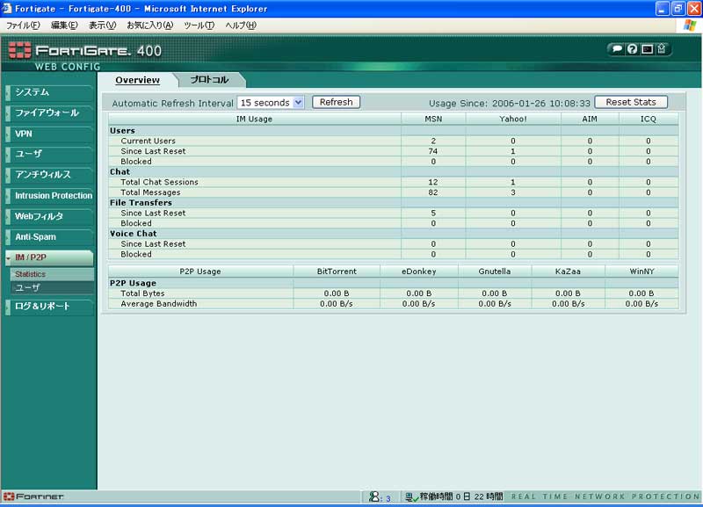Click Total Chat Sessions row label
This screenshot has height=507, width=703.
(159, 182)
